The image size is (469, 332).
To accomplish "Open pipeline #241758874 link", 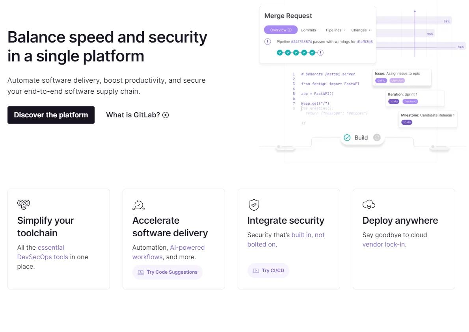I will click(x=301, y=41).
